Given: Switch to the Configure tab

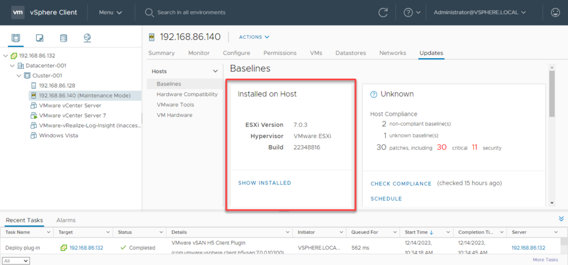Looking at the screenshot, I should [x=236, y=53].
